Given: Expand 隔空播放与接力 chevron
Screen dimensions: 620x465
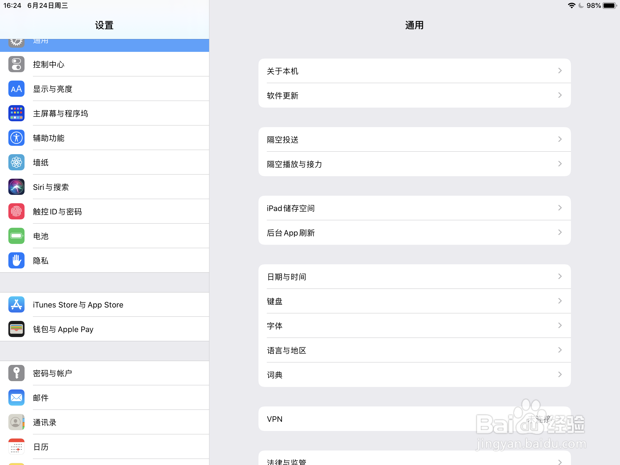Looking at the screenshot, I should coord(560,164).
